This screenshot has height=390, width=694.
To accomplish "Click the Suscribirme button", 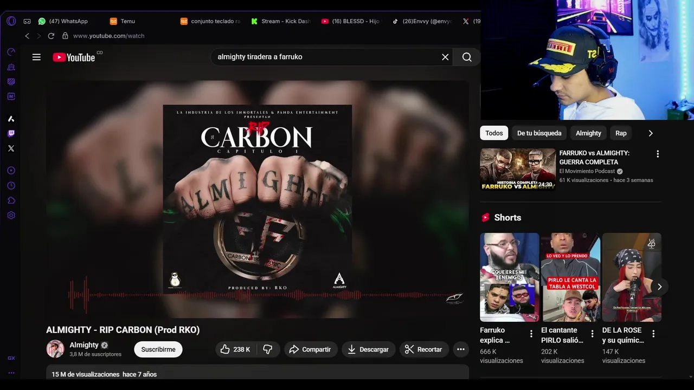I will coord(158,349).
